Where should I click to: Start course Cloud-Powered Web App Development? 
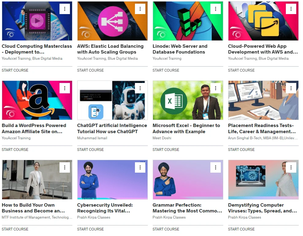tap(241, 70)
